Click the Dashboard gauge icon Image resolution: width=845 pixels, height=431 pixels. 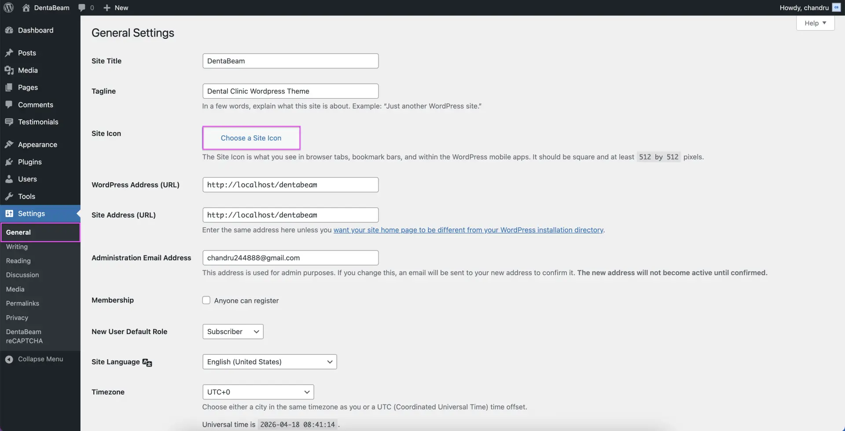click(9, 30)
